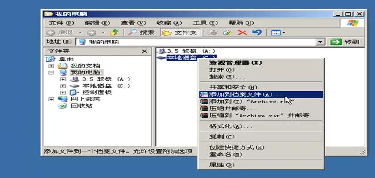Click the 后退 (Back) toolbar button

pos(60,32)
